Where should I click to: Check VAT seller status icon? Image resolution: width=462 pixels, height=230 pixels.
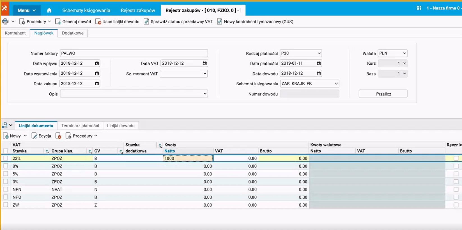coord(146,22)
